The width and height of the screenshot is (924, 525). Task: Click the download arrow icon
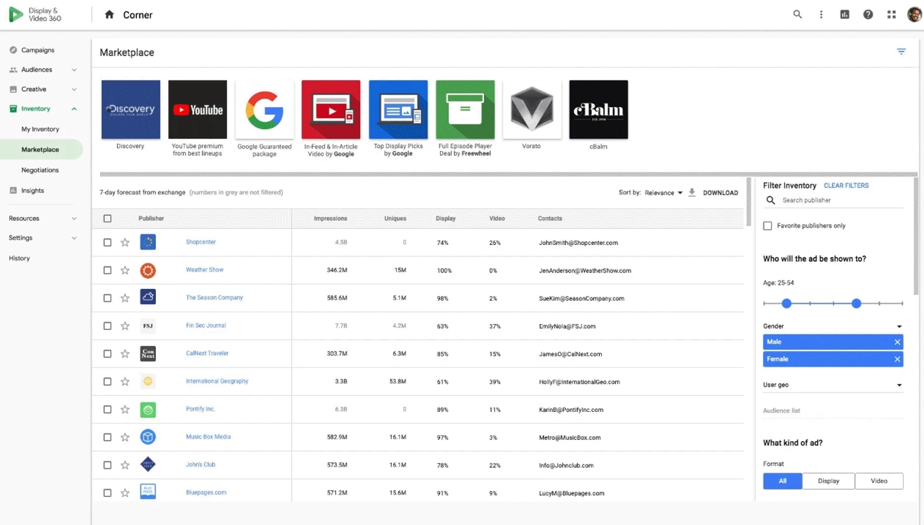point(692,192)
